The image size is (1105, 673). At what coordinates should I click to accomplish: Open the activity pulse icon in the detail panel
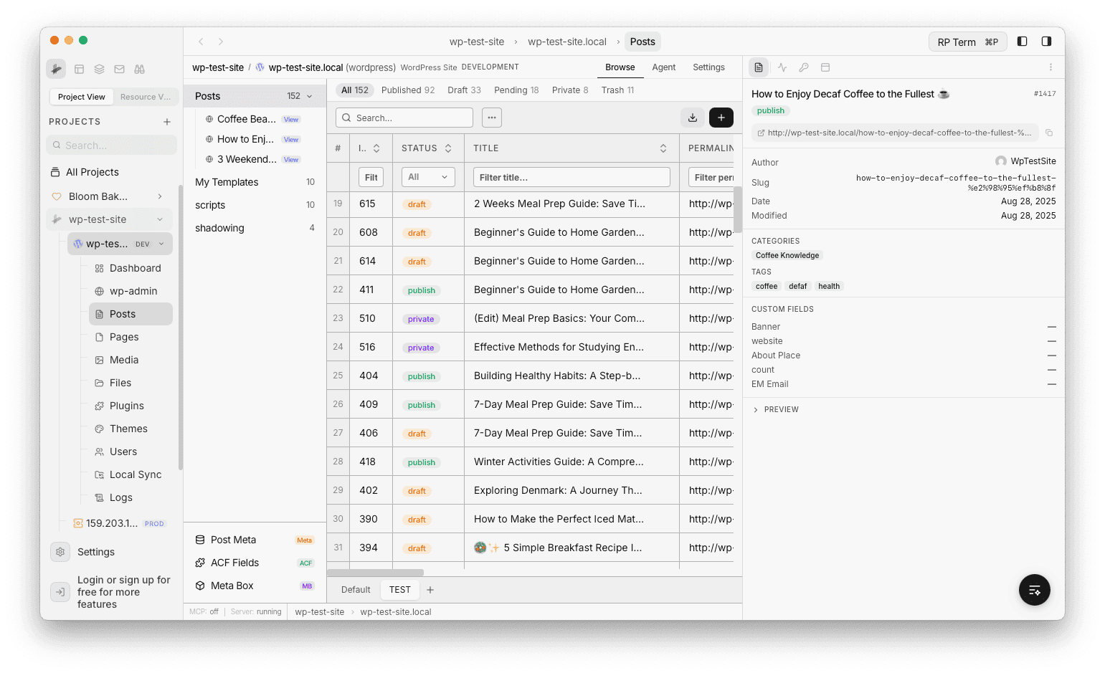[782, 67]
